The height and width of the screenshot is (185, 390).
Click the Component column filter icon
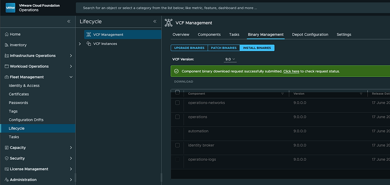[283, 94]
